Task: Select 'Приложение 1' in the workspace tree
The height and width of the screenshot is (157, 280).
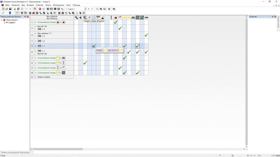Action: 12,20
